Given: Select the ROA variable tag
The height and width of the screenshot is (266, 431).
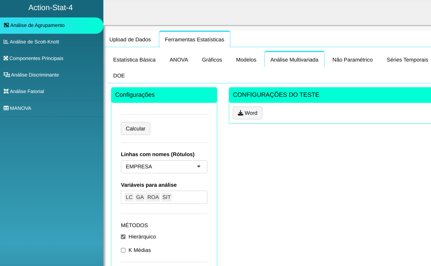Looking at the screenshot, I should (x=153, y=197).
